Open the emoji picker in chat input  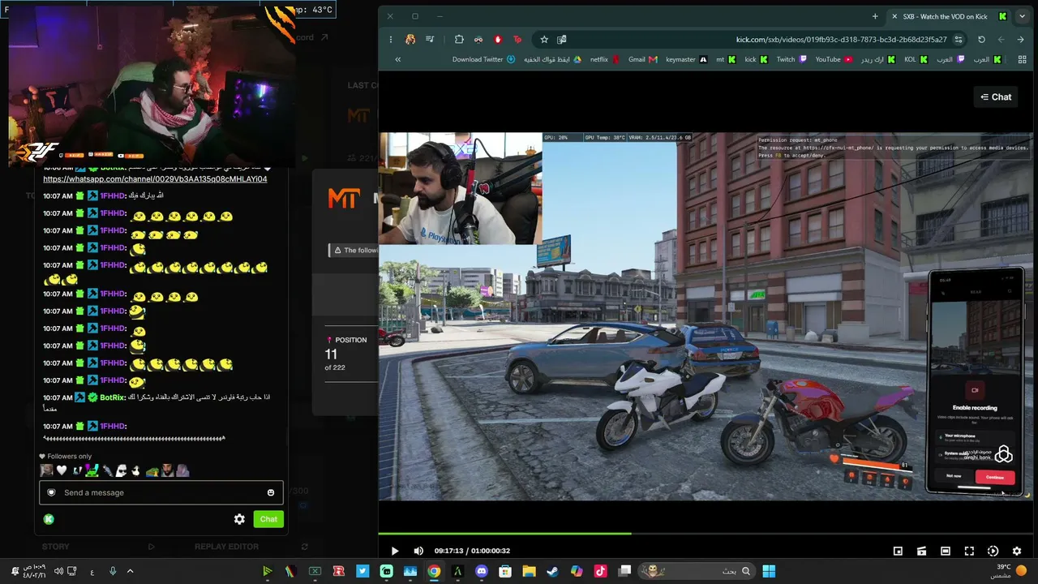pyautogui.click(x=271, y=492)
